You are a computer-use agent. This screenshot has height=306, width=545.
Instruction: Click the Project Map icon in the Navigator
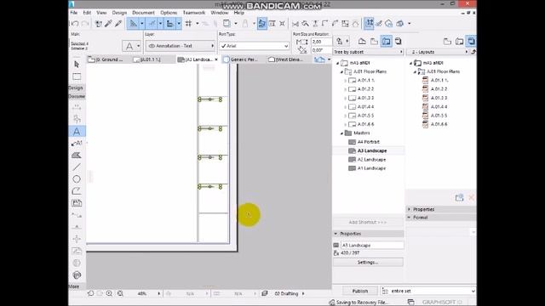[x=362, y=42]
